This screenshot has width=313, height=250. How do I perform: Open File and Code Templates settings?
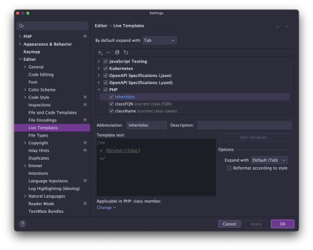point(53,112)
